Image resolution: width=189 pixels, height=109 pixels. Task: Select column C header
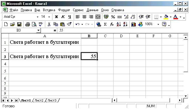pos(105,36)
